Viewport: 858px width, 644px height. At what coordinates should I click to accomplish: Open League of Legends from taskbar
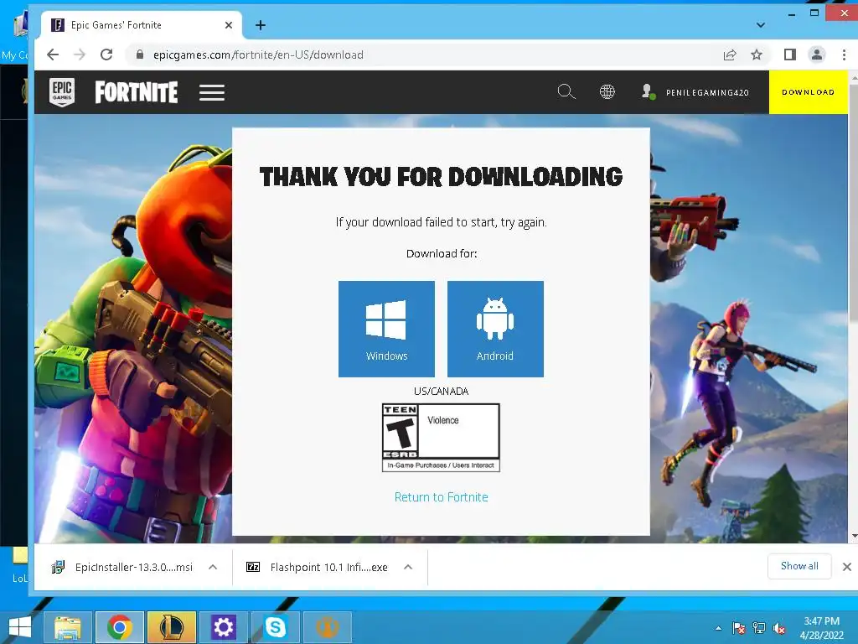pyautogui.click(x=171, y=627)
